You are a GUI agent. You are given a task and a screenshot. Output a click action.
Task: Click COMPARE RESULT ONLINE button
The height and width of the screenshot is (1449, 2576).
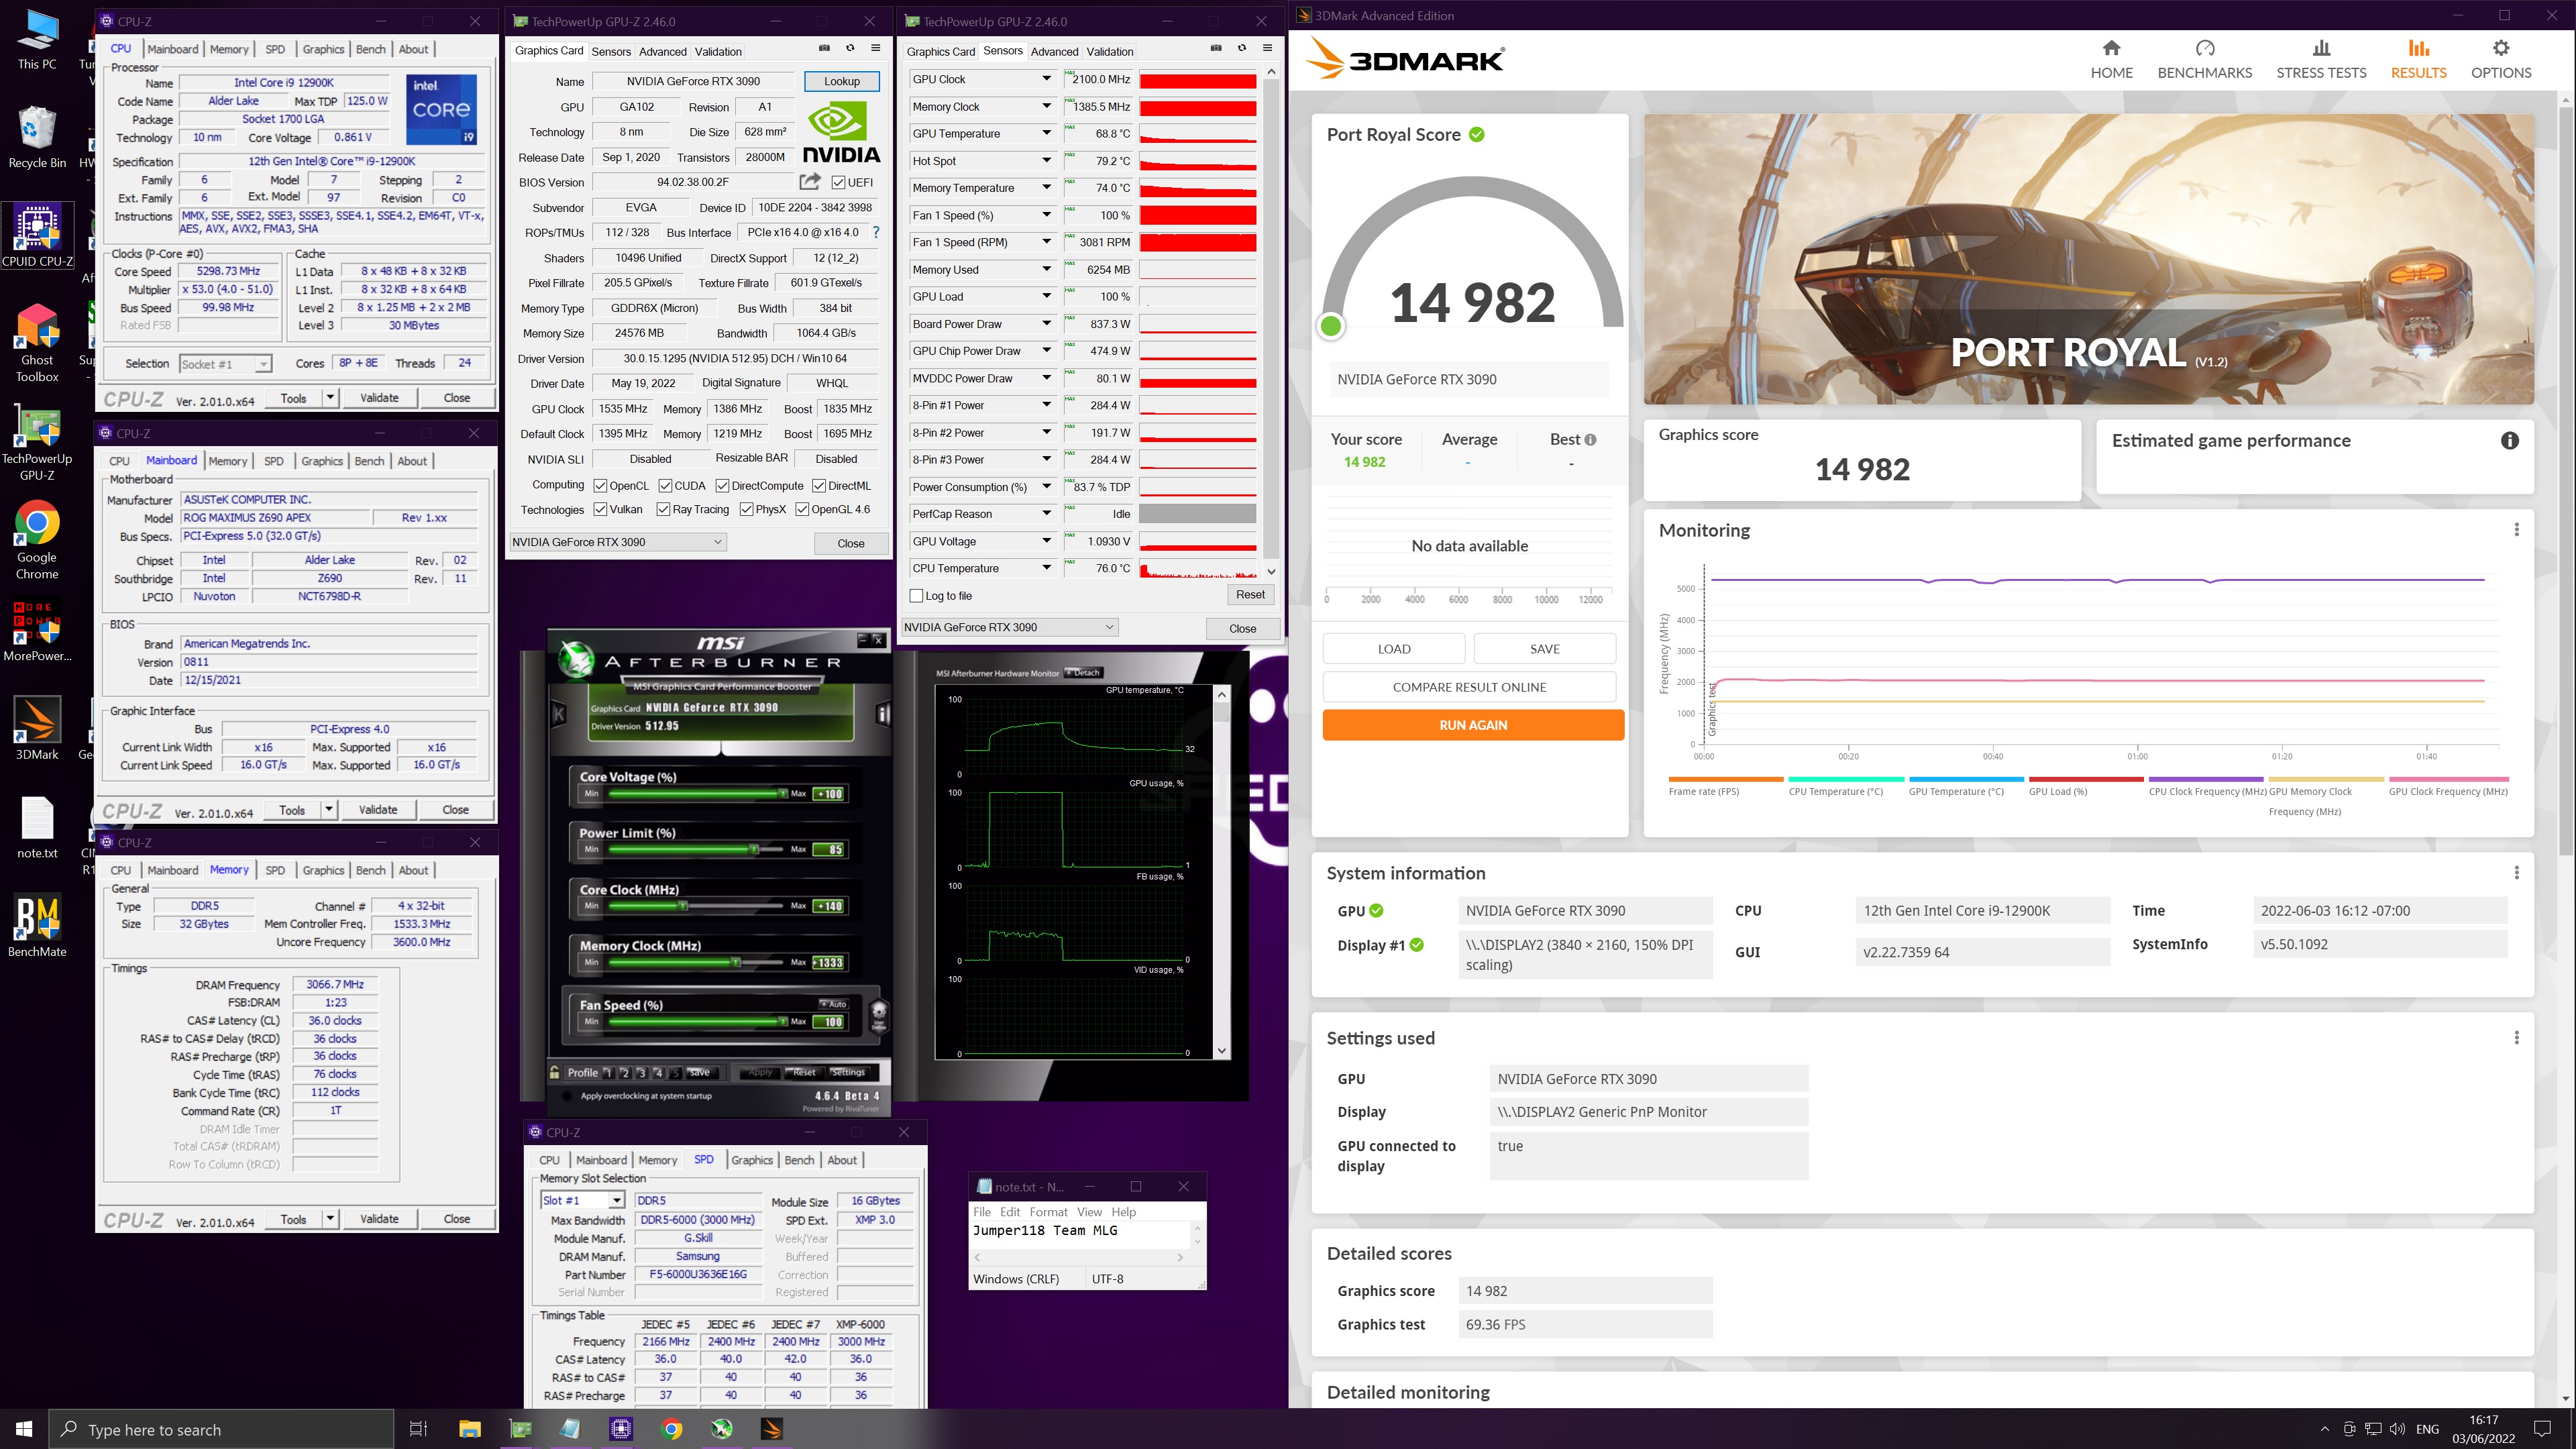pyautogui.click(x=1469, y=687)
